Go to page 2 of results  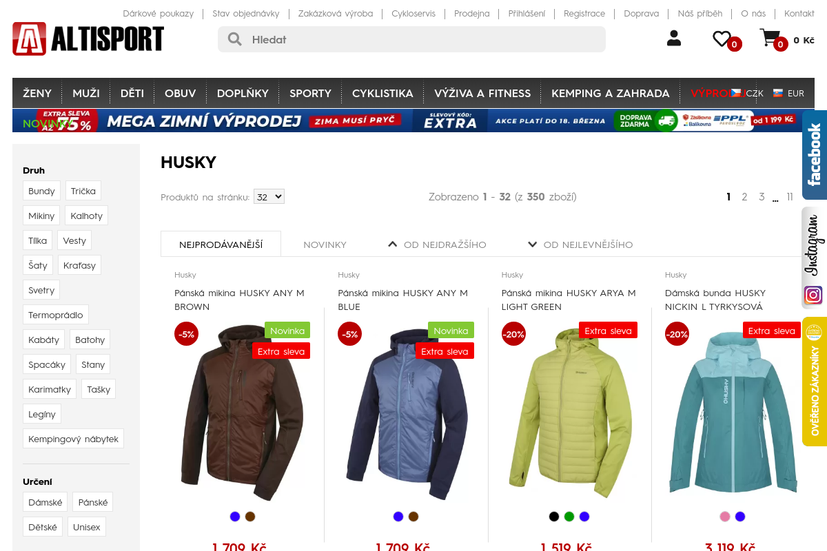click(744, 196)
